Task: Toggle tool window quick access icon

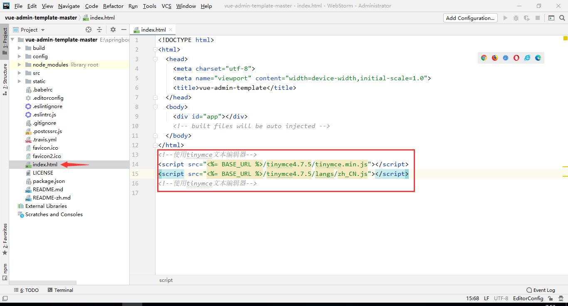Action: 5,298
